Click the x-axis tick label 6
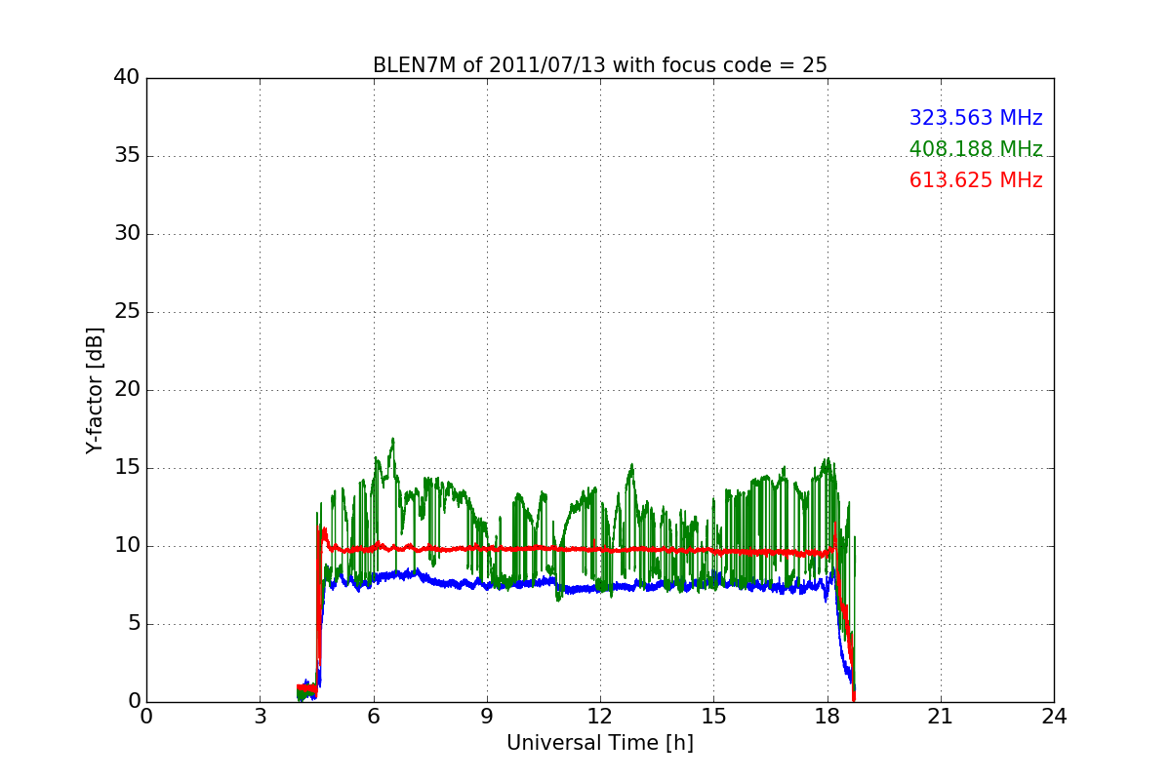Screen dimensions: 1171x780 coord(373,717)
